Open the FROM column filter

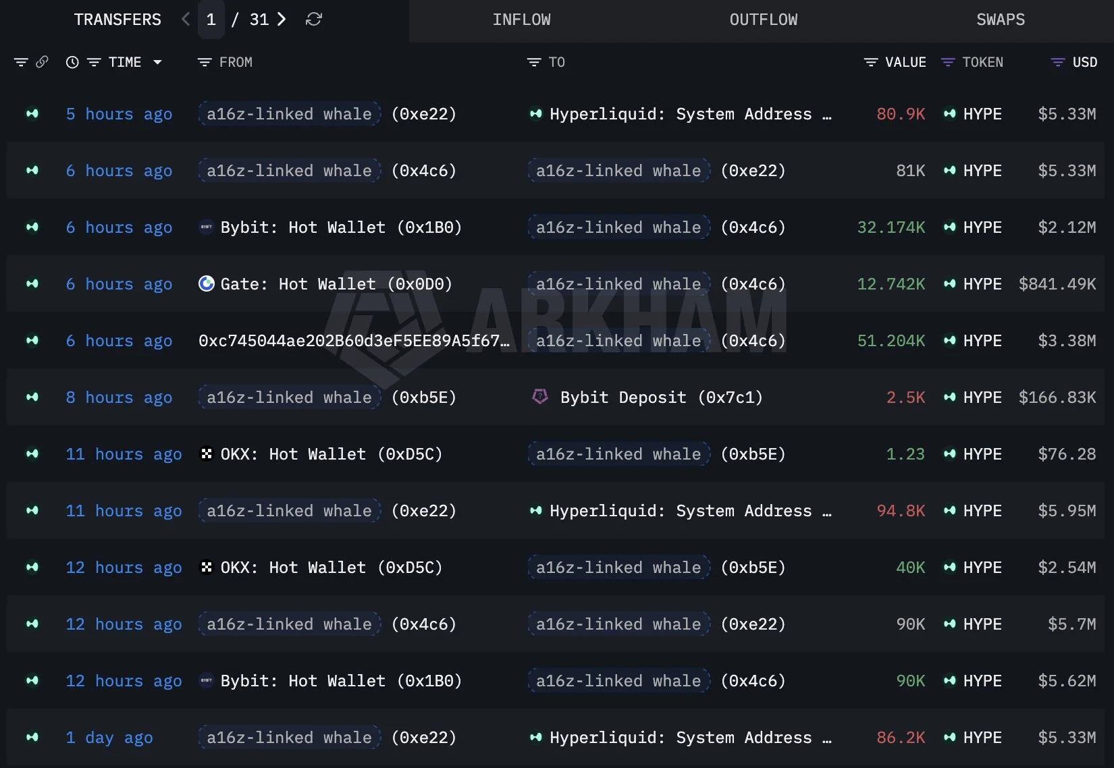(x=205, y=62)
